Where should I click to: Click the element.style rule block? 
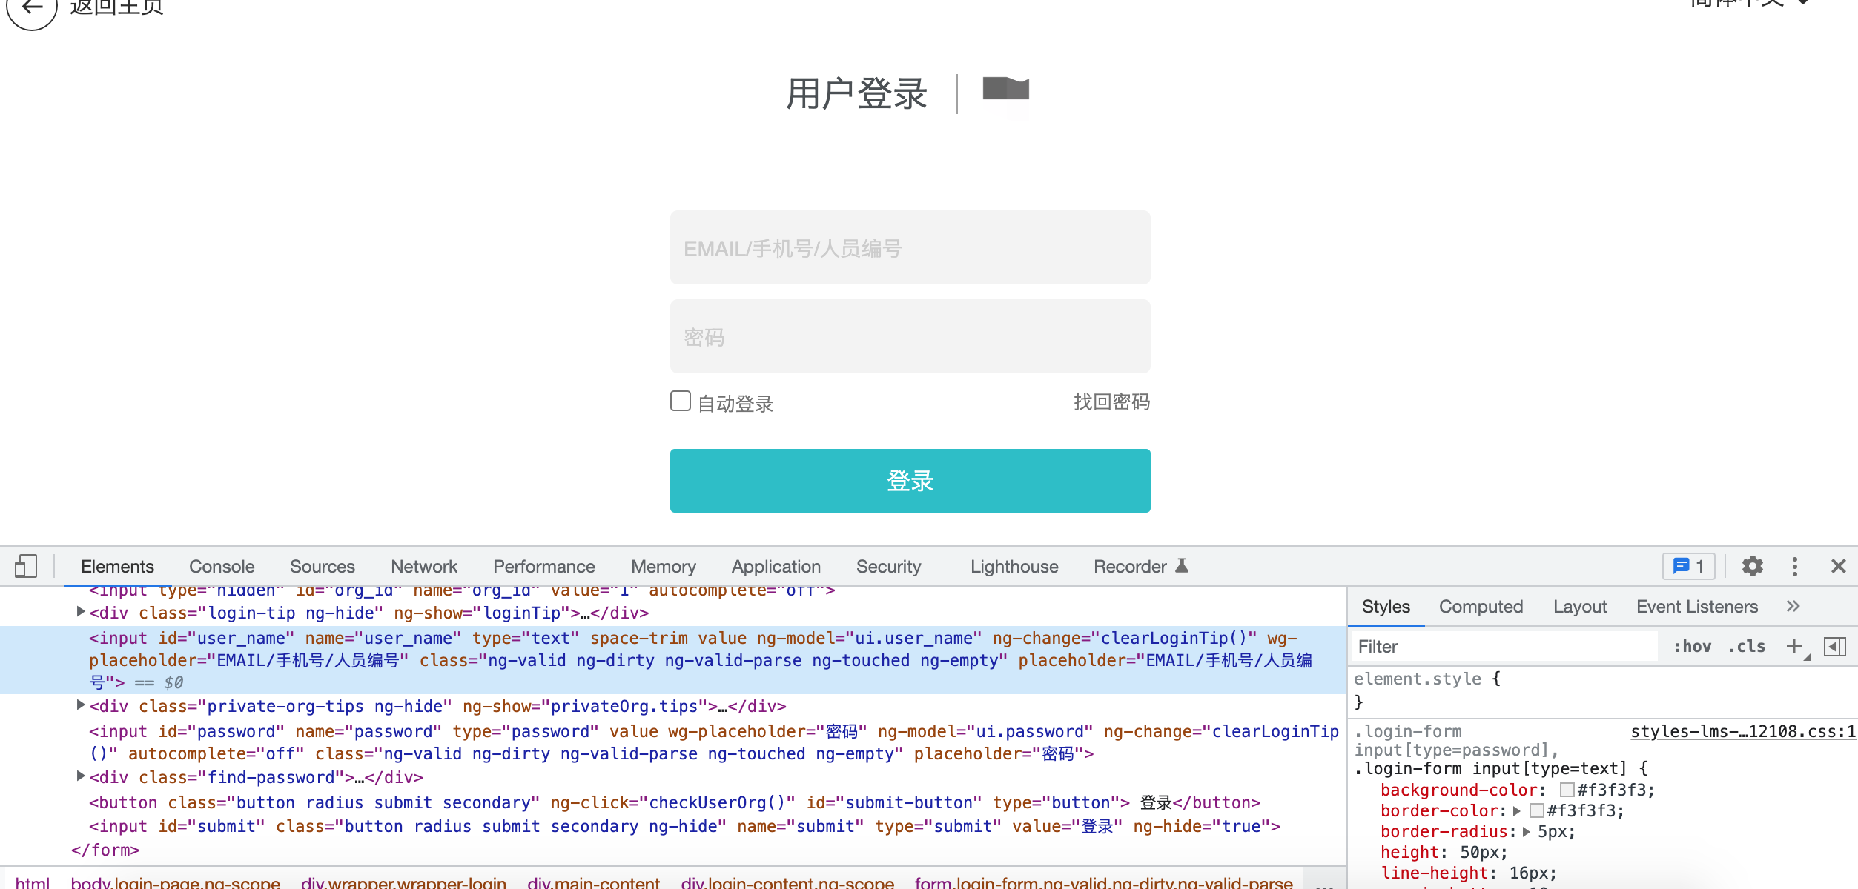1601,690
